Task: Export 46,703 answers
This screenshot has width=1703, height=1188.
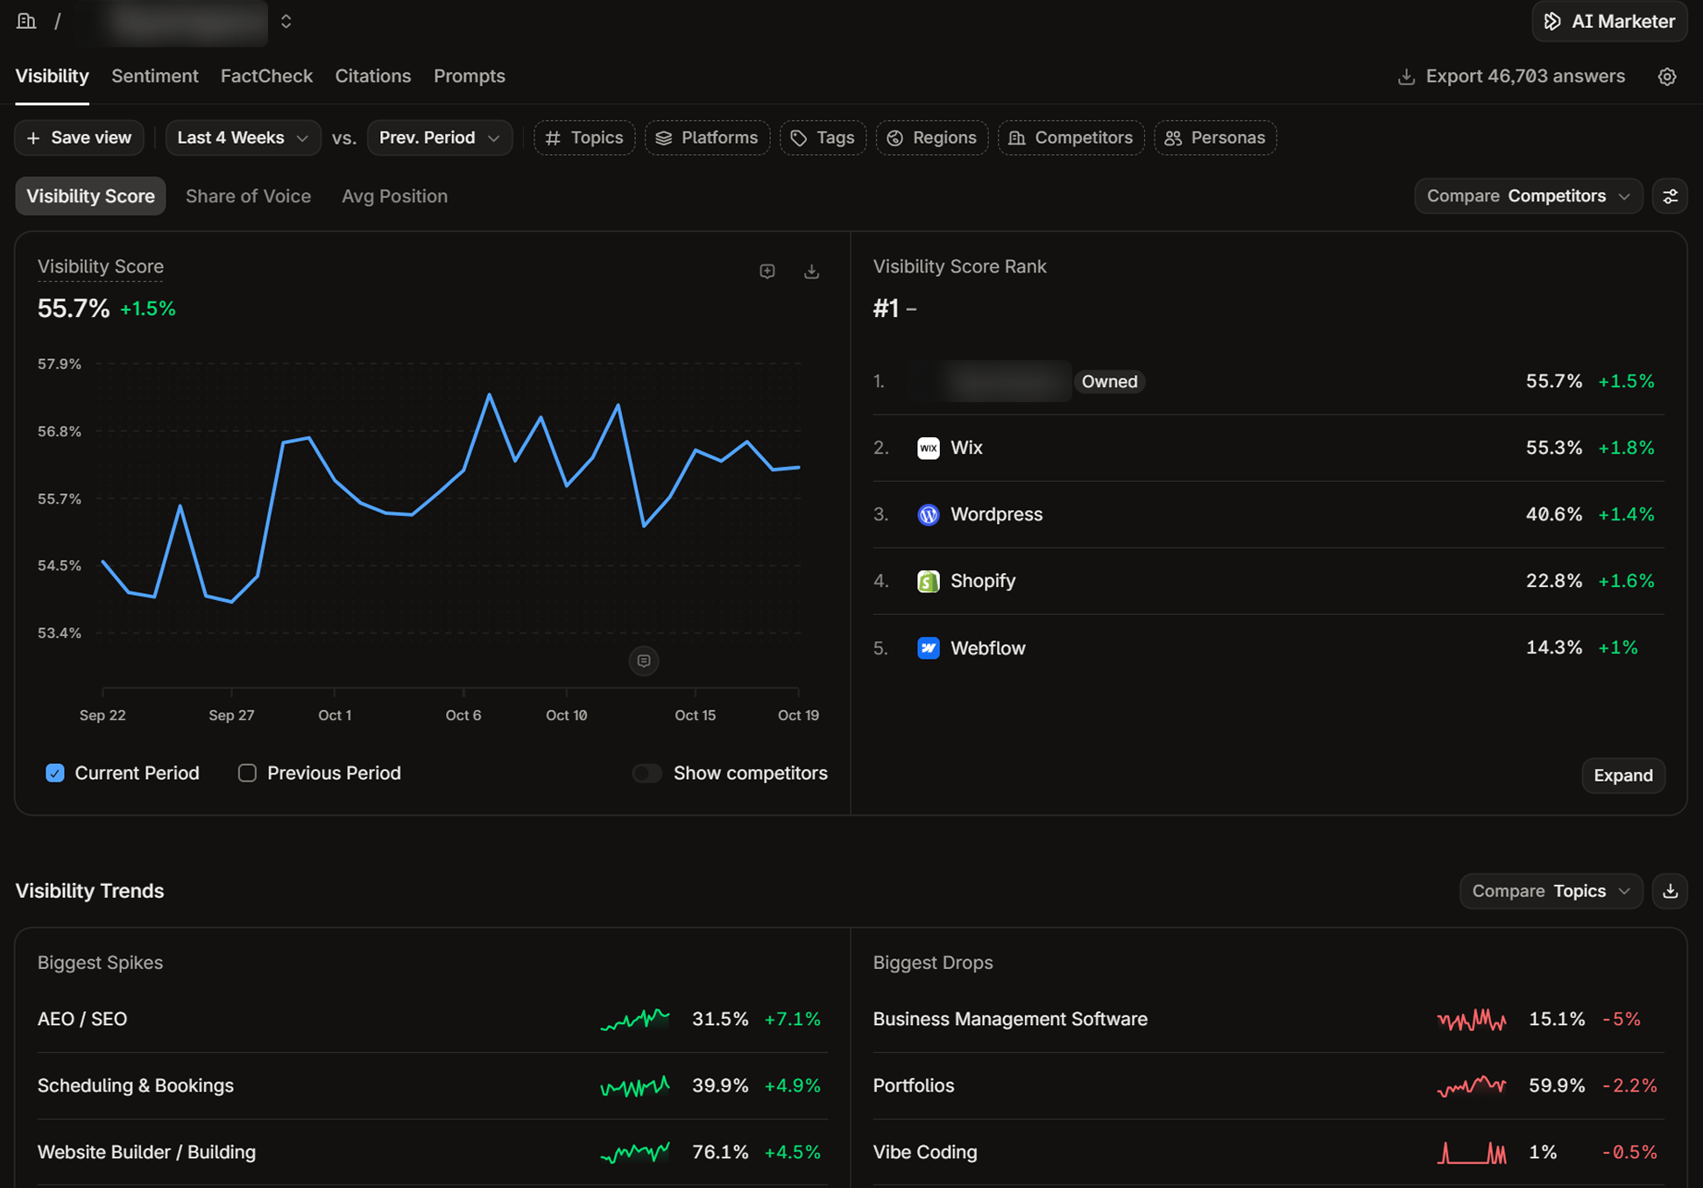Action: pyautogui.click(x=1511, y=76)
